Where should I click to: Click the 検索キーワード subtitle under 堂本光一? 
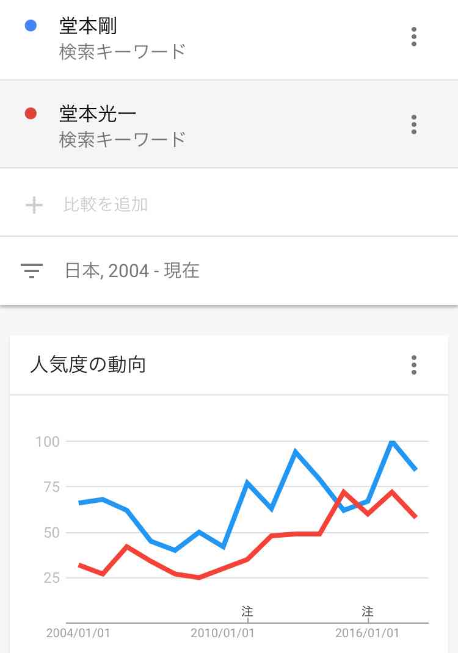tap(122, 140)
